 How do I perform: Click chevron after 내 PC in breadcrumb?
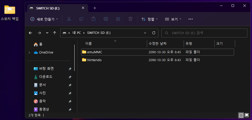click(84, 33)
